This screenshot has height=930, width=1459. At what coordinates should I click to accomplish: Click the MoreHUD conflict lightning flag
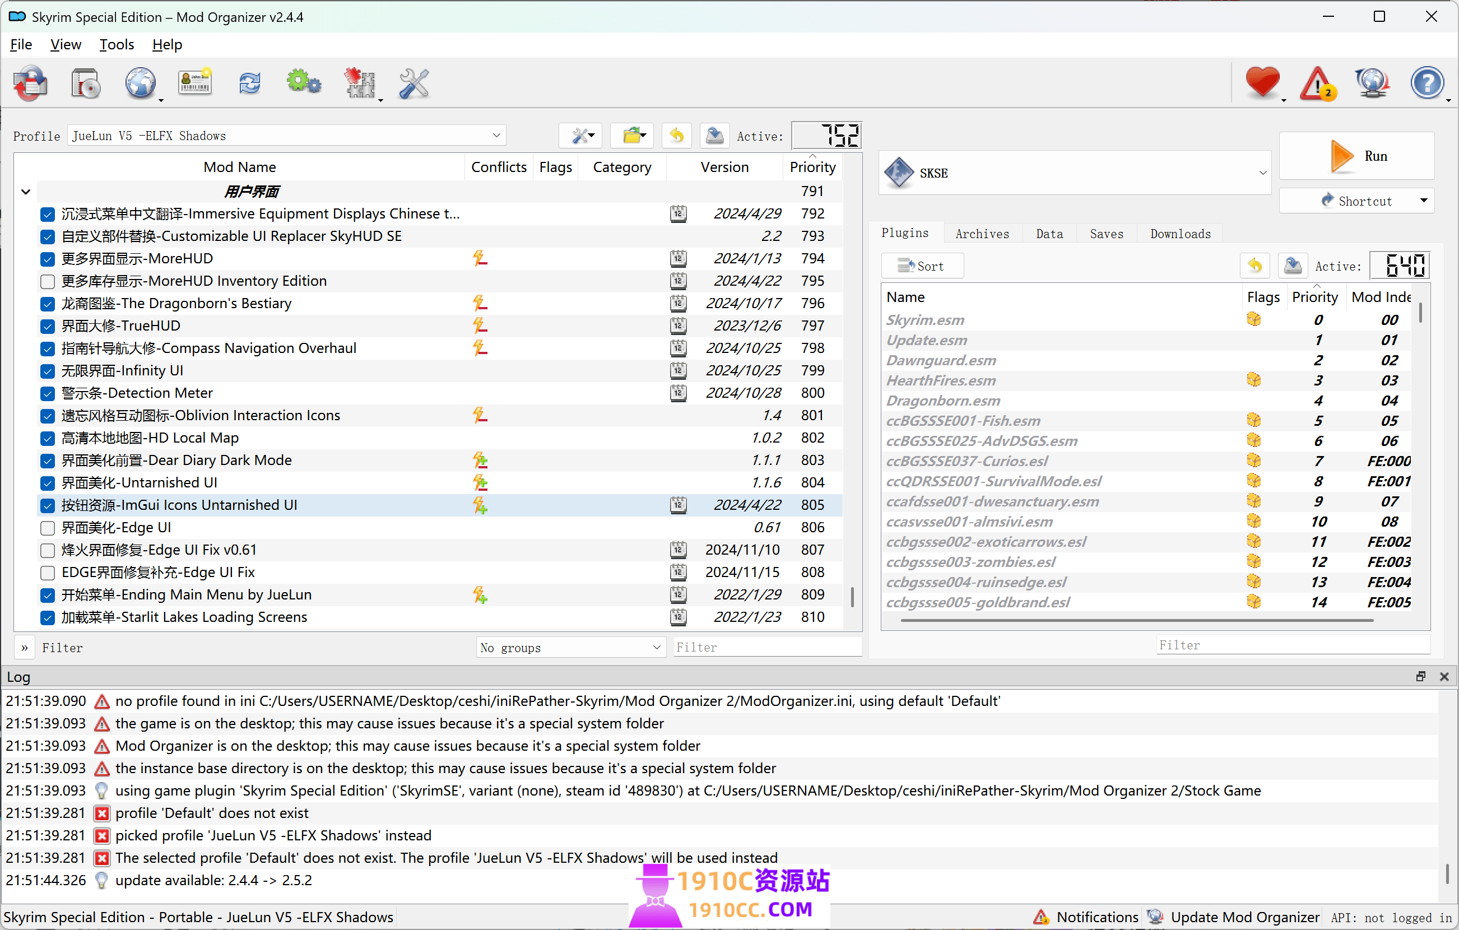coord(480,259)
